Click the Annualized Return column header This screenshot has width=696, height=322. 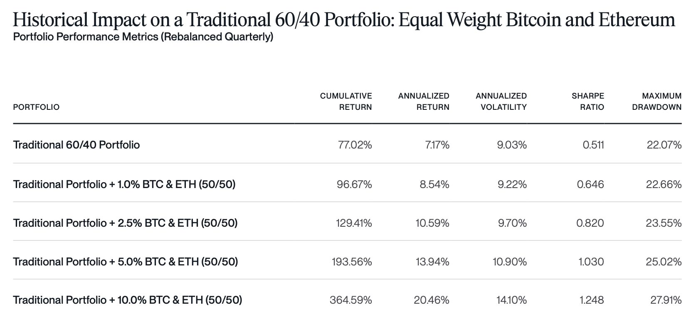pyautogui.click(x=424, y=102)
